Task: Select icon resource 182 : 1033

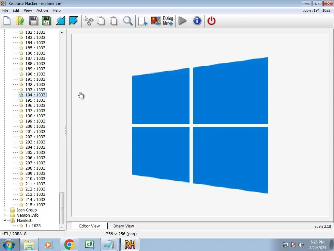Action: (35, 32)
